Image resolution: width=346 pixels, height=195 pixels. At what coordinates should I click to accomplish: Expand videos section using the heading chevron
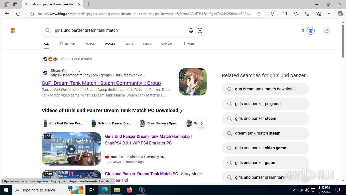point(181,111)
